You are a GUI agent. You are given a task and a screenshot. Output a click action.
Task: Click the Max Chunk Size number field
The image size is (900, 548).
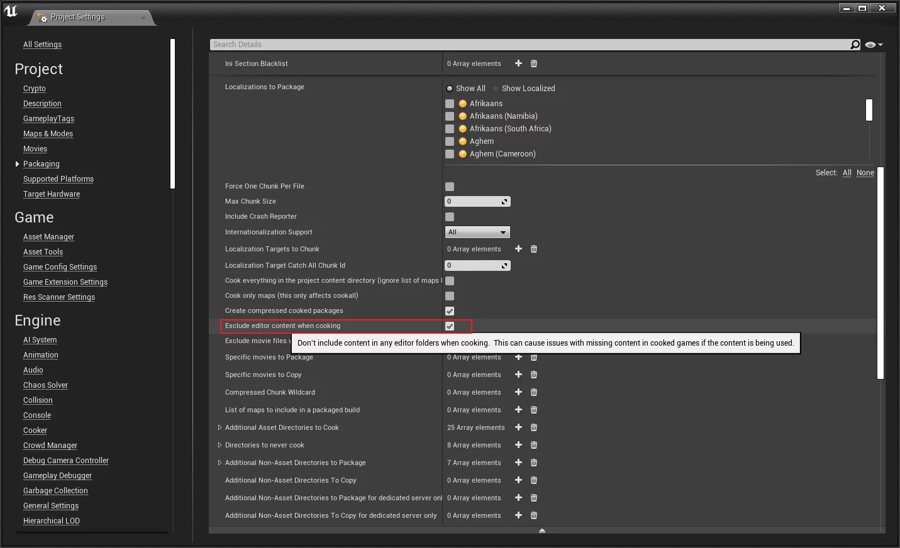(473, 202)
